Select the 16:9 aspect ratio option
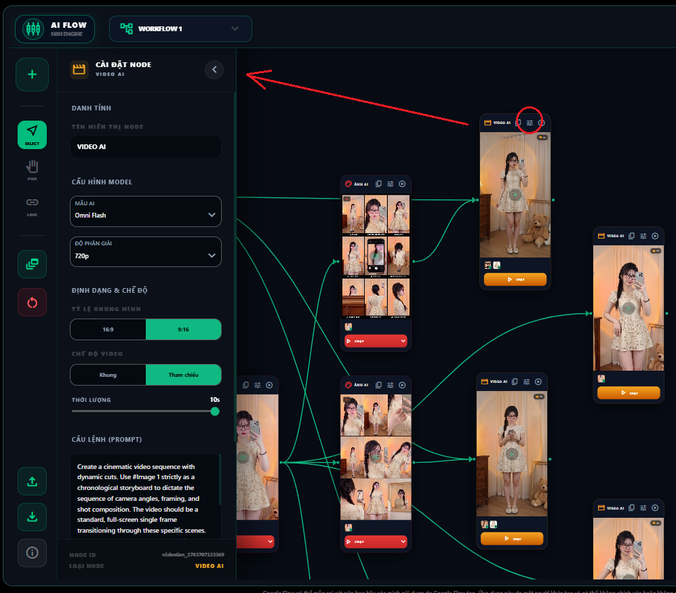The width and height of the screenshot is (676, 593). (x=108, y=329)
